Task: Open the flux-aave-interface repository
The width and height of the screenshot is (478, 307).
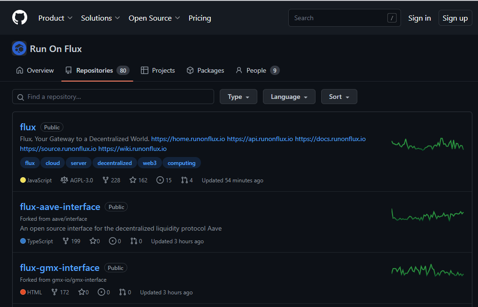Action: (60, 207)
